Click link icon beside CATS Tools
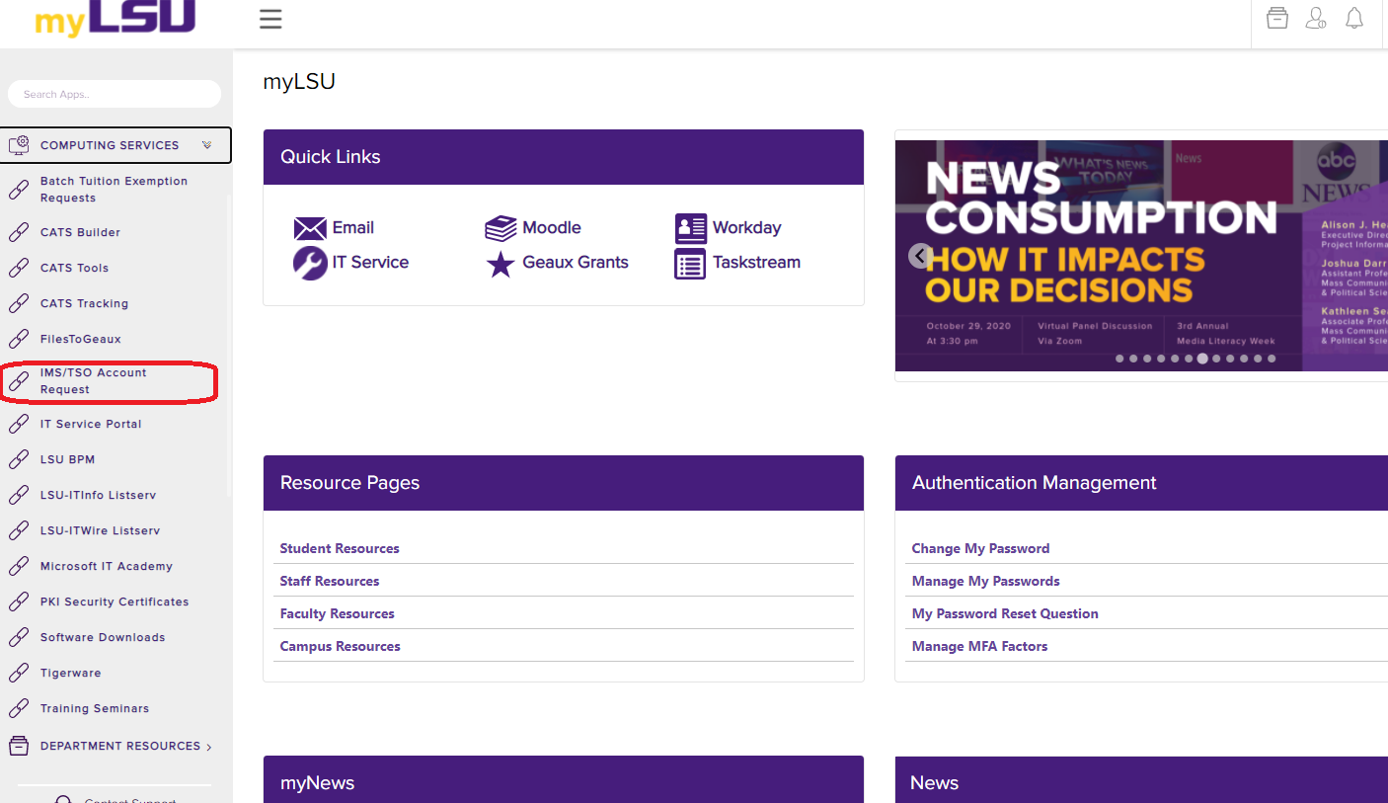 click(19, 269)
